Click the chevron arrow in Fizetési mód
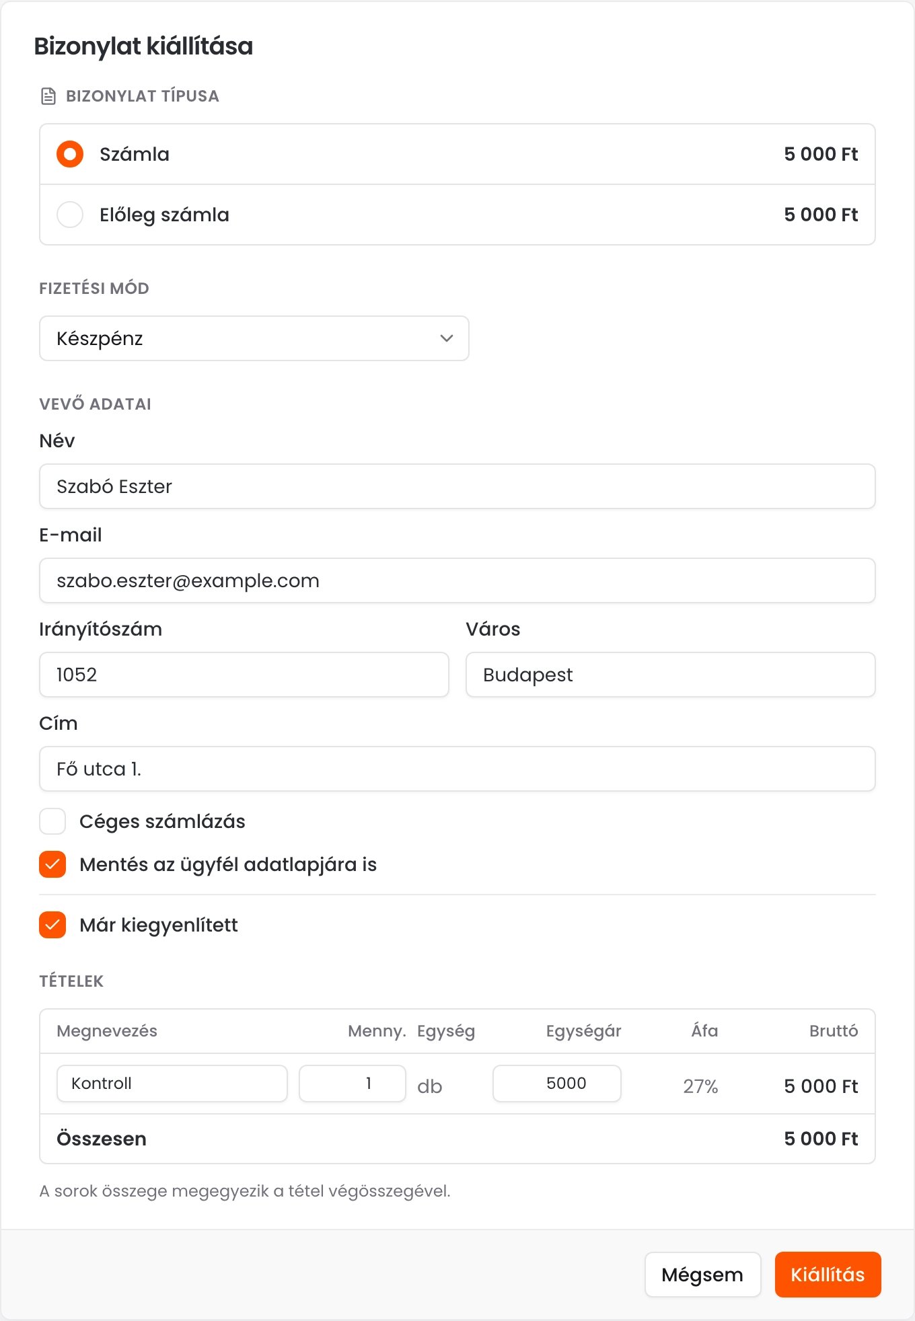The image size is (915, 1321). pos(446,338)
